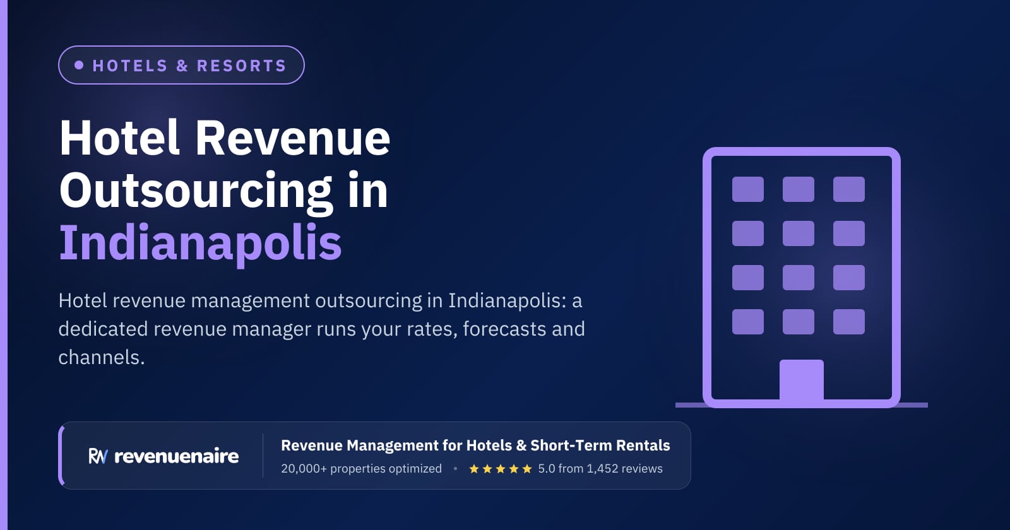Click the five-star rating icons

tap(501, 469)
